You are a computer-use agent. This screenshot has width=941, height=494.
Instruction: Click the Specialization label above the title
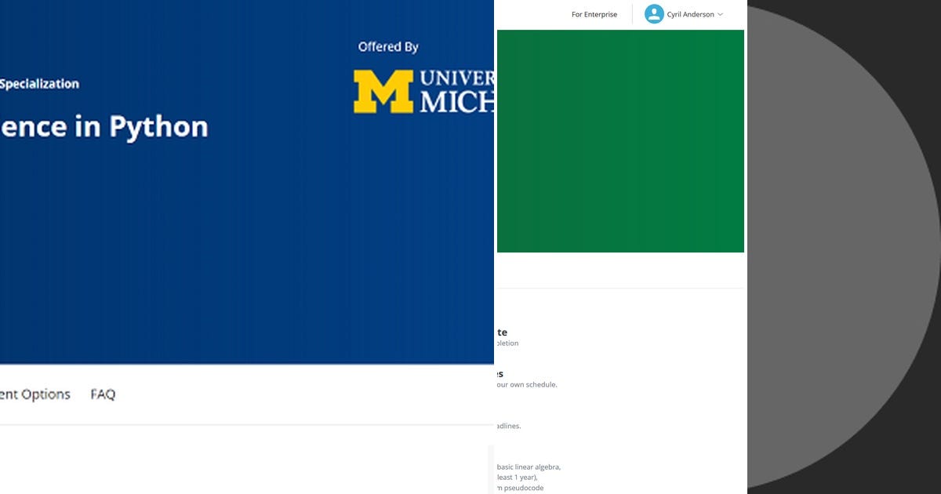pos(39,83)
